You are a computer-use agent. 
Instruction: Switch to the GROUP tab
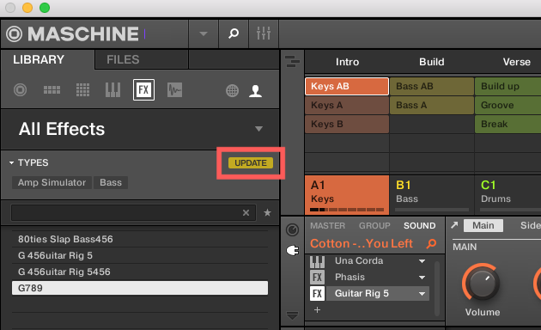pyautogui.click(x=374, y=226)
